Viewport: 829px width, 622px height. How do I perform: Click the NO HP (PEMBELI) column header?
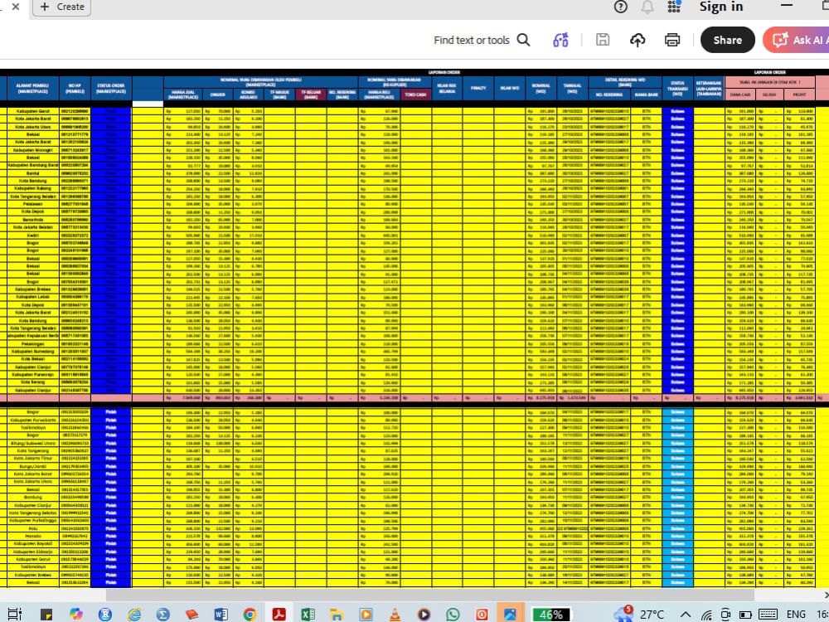tap(75, 89)
